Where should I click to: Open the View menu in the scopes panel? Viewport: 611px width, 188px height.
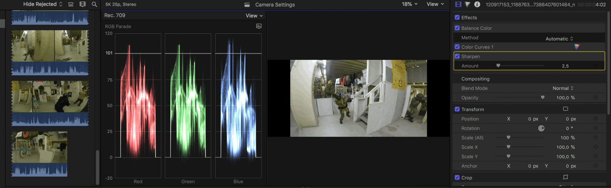[x=254, y=15]
